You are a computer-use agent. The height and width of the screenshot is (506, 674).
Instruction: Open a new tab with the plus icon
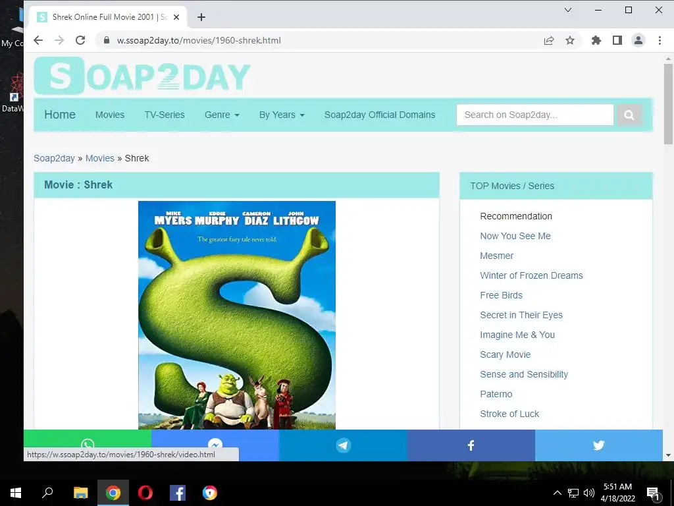pos(201,17)
